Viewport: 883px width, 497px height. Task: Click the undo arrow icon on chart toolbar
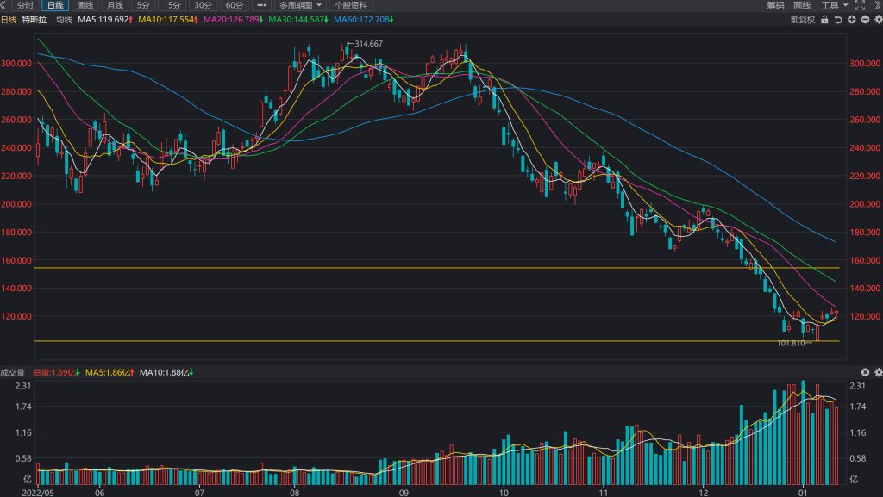(x=838, y=20)
